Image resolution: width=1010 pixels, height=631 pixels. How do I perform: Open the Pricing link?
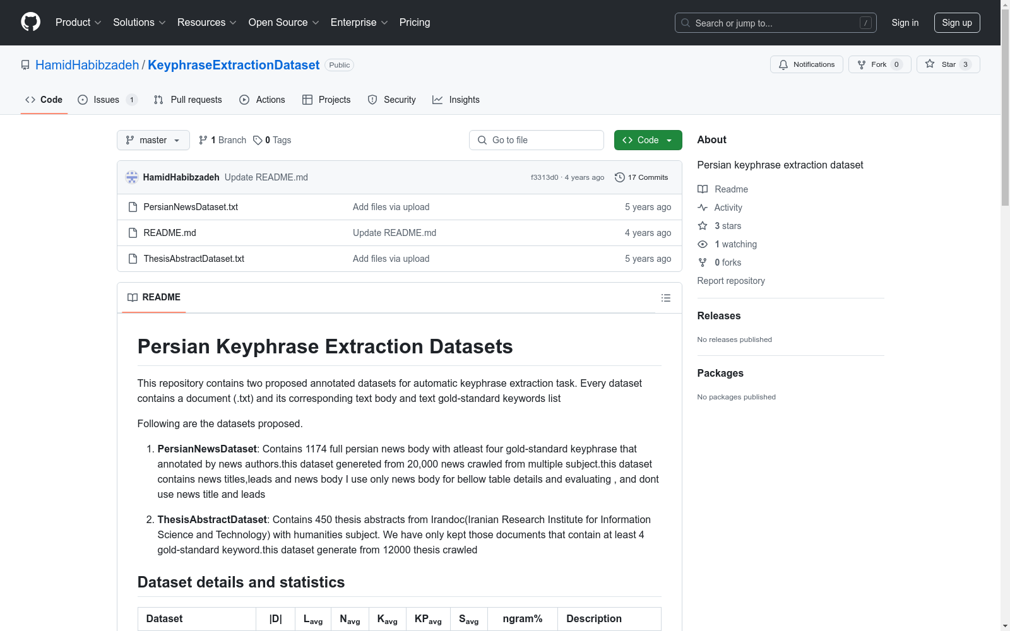pyautogui.click(x=415, y=23)
